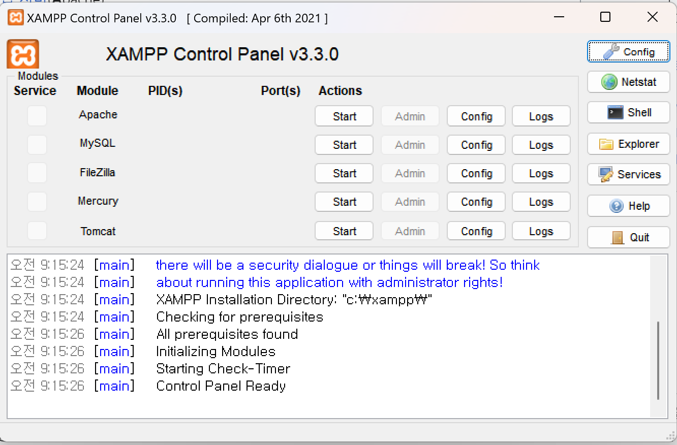Image resolution: width=677 pixels, height=445 pixels.
Task: Open Apache Config button
Action: click(x=476, y=116)
